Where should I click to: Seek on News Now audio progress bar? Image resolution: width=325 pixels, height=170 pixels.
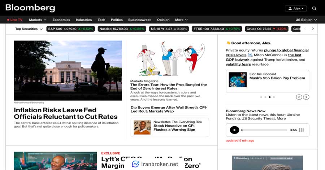(x=264, y=130)
